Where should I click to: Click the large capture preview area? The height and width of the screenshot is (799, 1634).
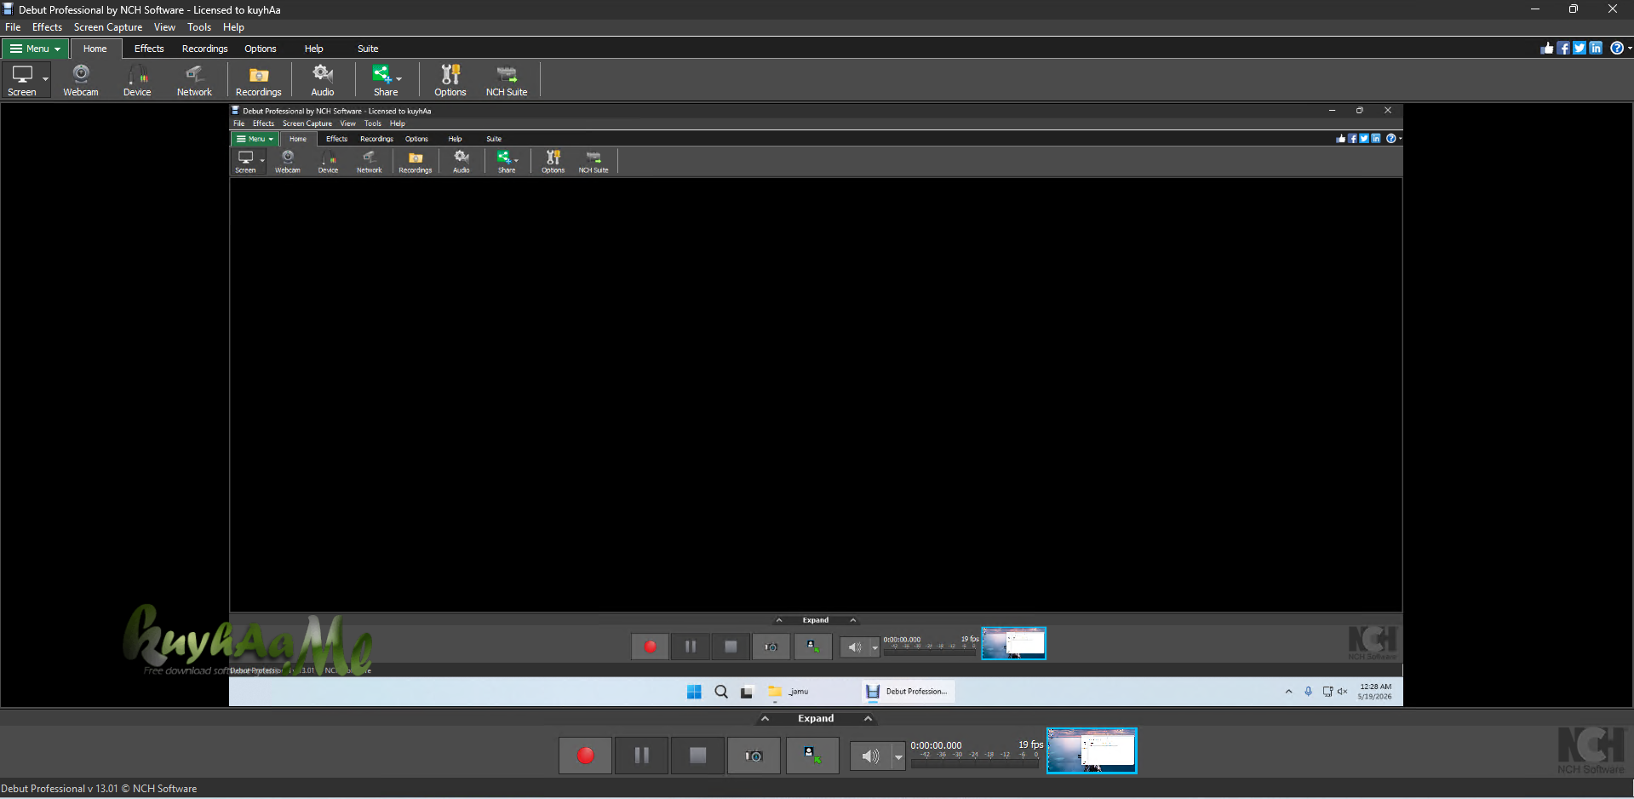816,405
